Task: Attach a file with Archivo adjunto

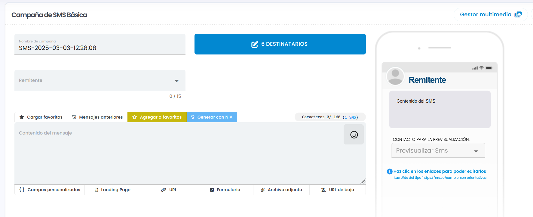Action: 281,190
